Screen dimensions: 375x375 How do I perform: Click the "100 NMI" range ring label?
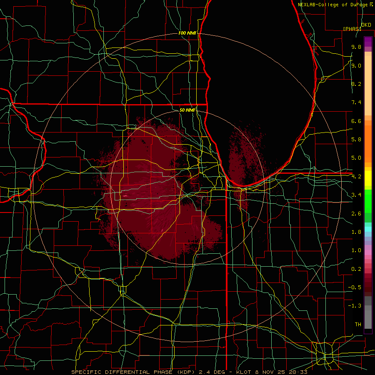coord(187,33)
